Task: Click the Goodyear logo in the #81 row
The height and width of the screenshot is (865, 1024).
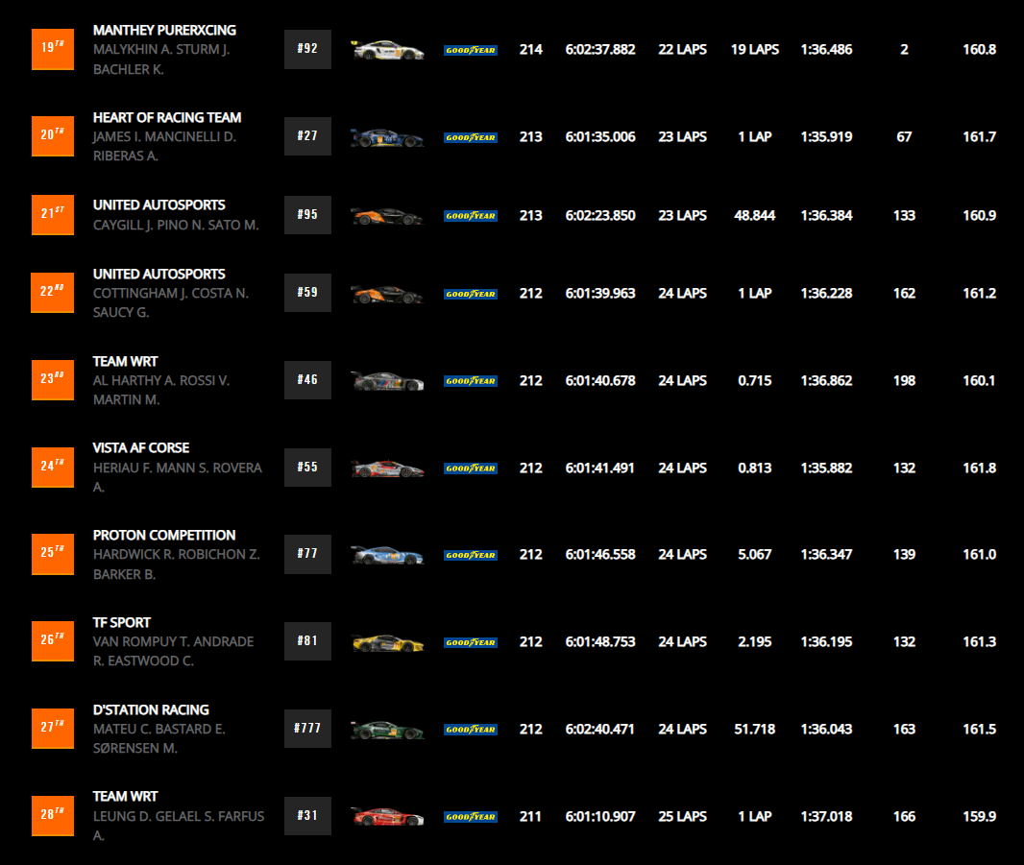Action: 470,643
